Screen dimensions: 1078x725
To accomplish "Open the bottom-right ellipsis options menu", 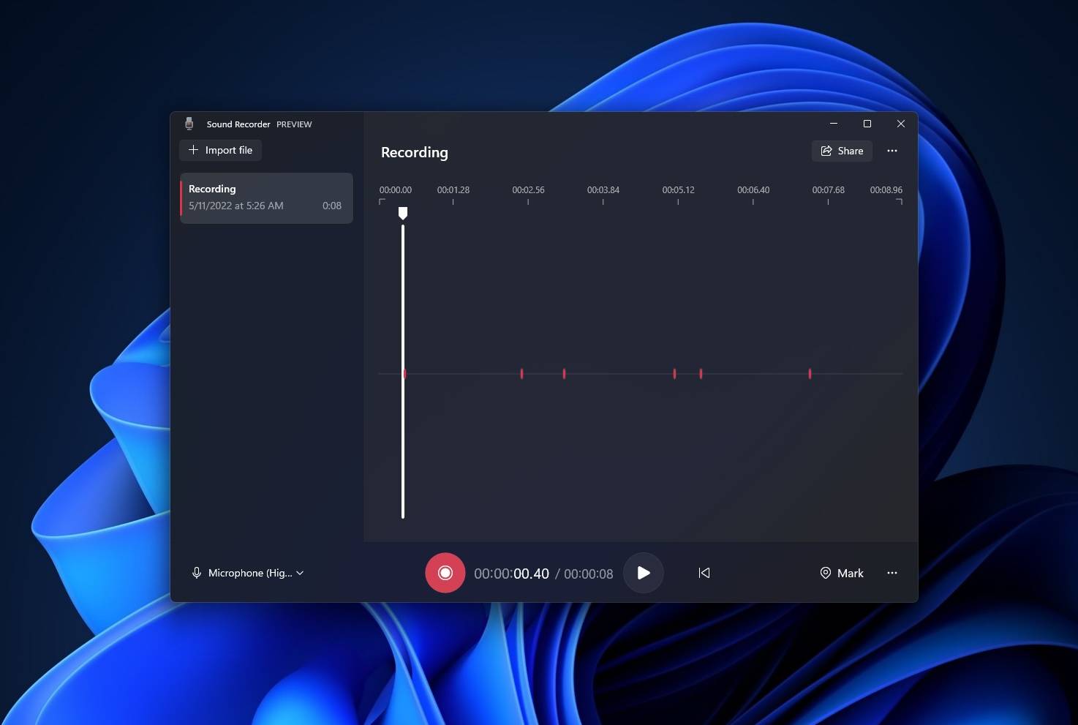I will point(892,573).
